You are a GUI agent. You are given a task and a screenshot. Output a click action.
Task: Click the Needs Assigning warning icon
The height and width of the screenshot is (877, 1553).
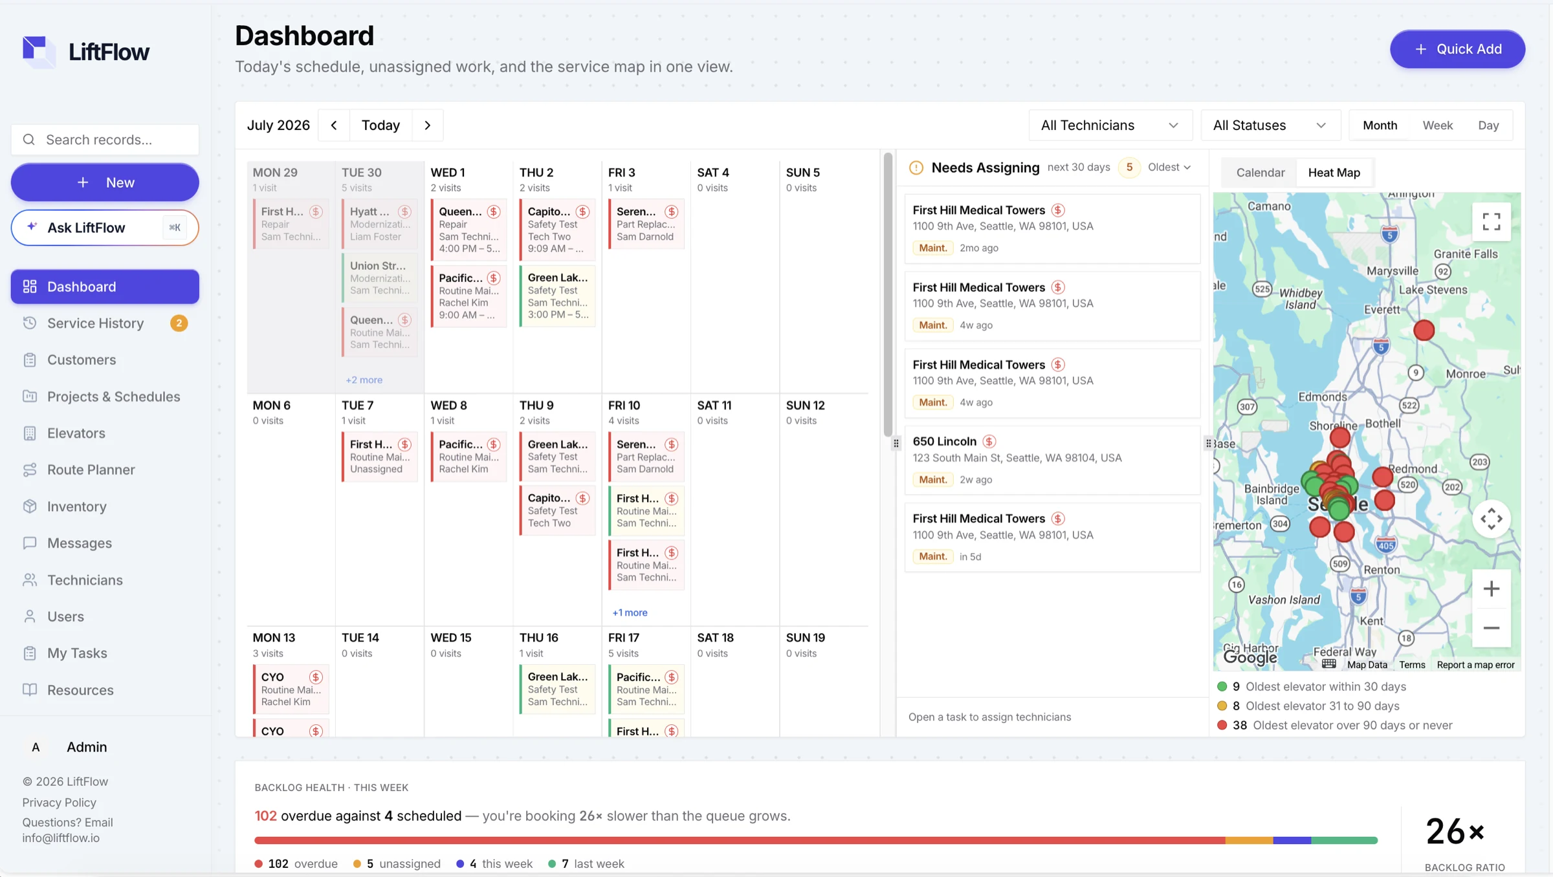tap(916, 168)
